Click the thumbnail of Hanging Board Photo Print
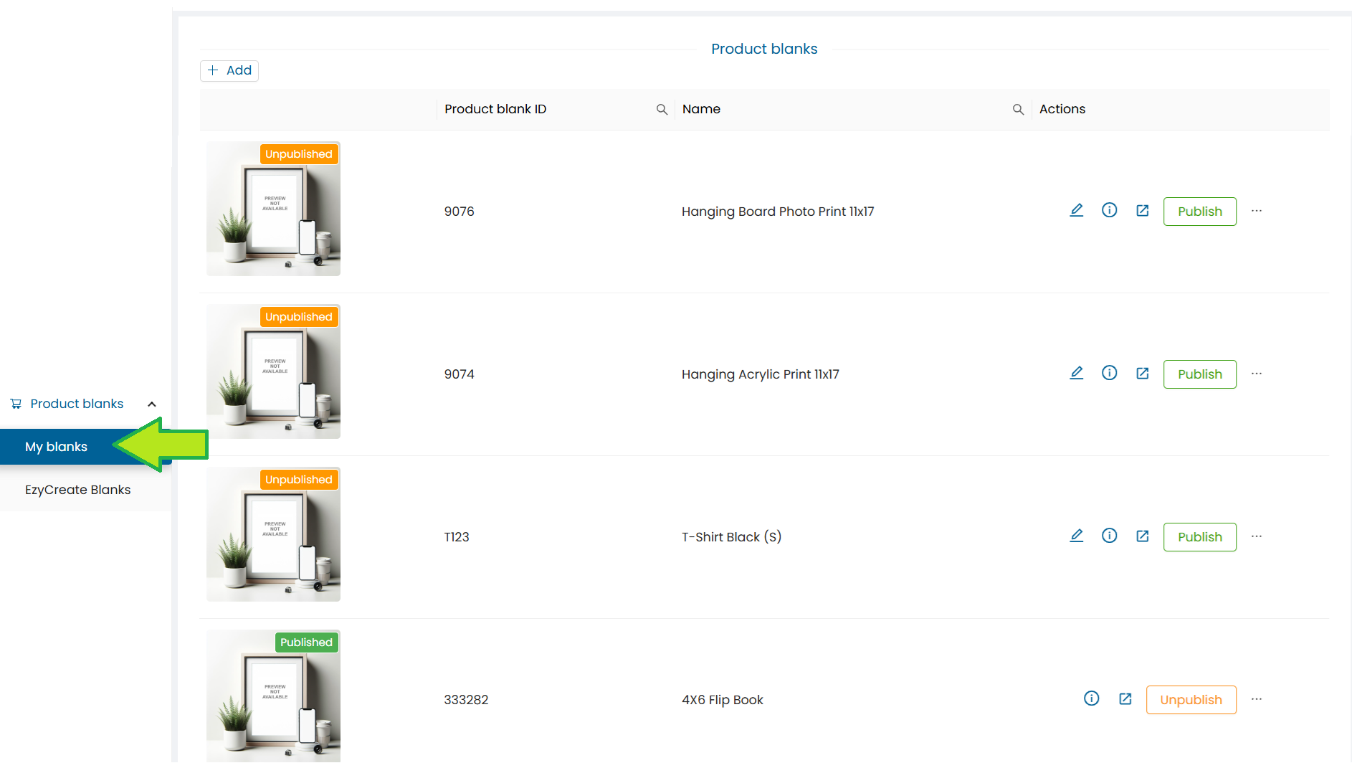 (273, 209)
